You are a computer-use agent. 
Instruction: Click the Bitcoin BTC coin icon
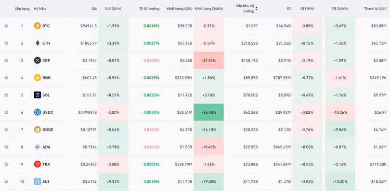(x=37, y=26)
